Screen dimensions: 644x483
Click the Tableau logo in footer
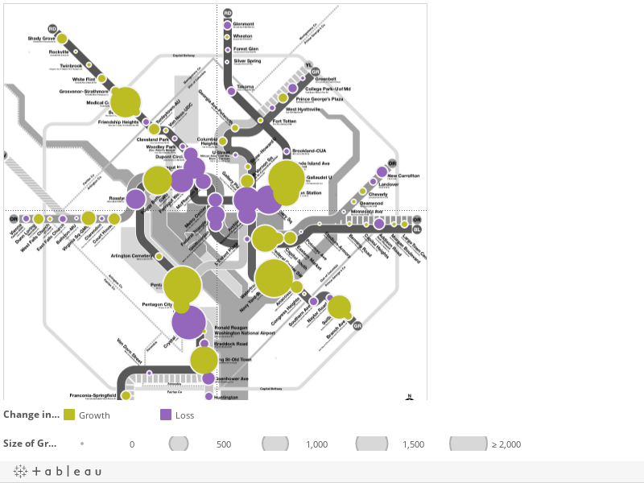pos(57,471)
